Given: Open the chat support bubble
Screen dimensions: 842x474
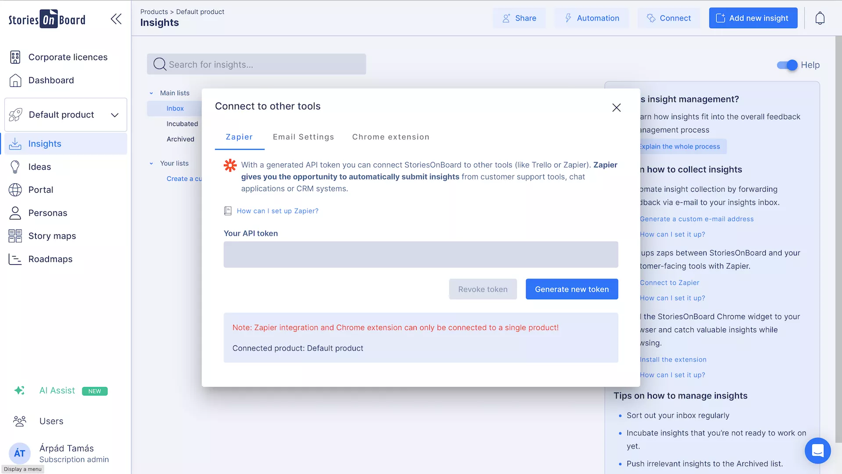Looking at the screenshot, I should coord(817,451).
